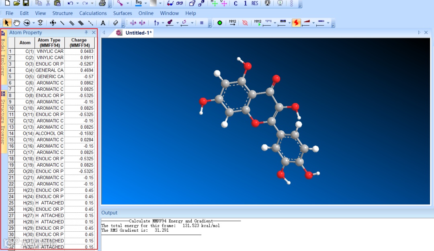Choose the Move Objects tool
Image resolution: width=434 pixels, height=251 pixels.
coord(53,23)
